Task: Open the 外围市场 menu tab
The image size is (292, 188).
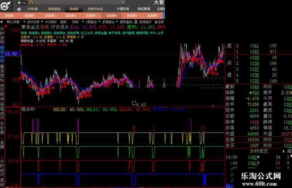Action: (x=123, y=9)
